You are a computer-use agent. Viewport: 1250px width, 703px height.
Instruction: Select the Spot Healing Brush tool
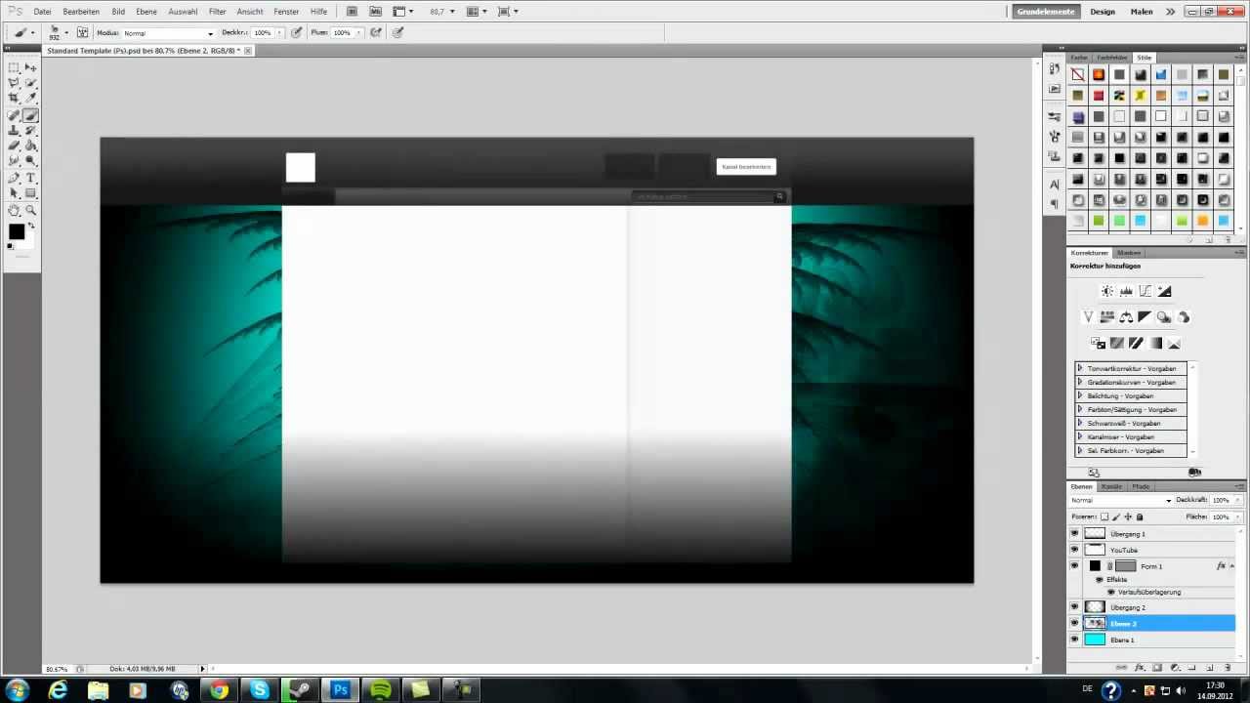tap(15, 115)
